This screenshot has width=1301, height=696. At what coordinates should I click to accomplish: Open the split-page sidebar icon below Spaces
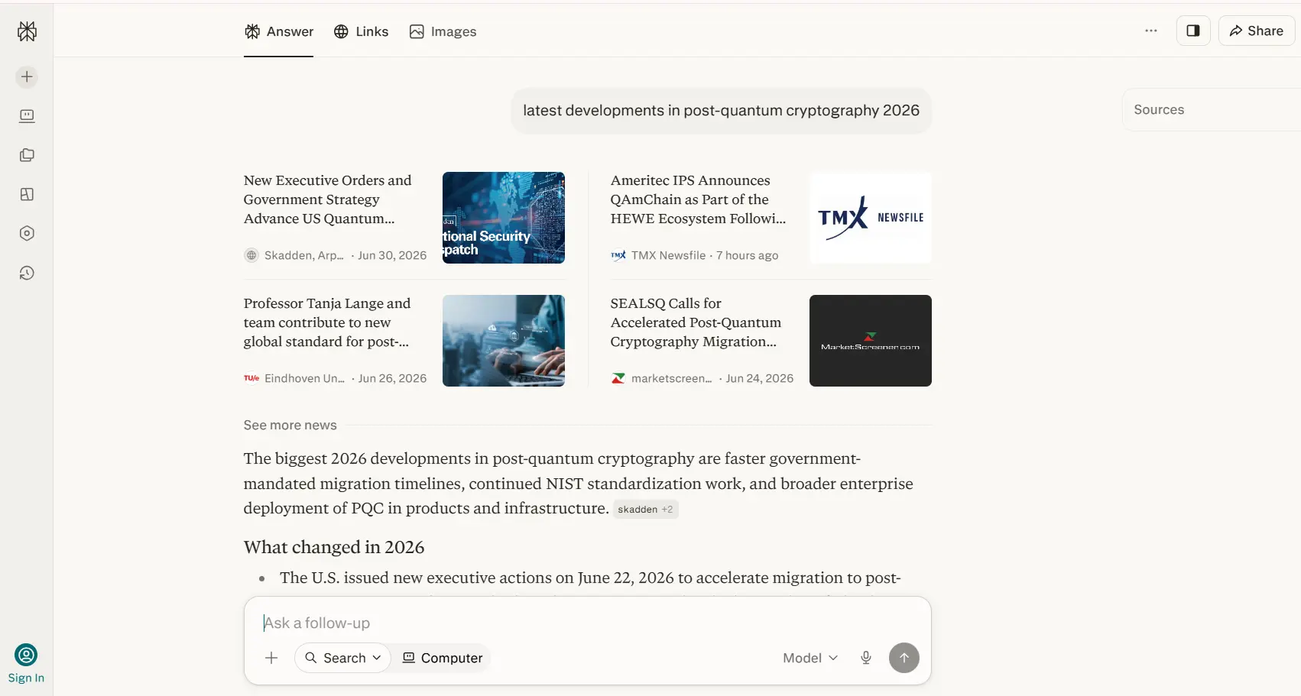(27, 194)
